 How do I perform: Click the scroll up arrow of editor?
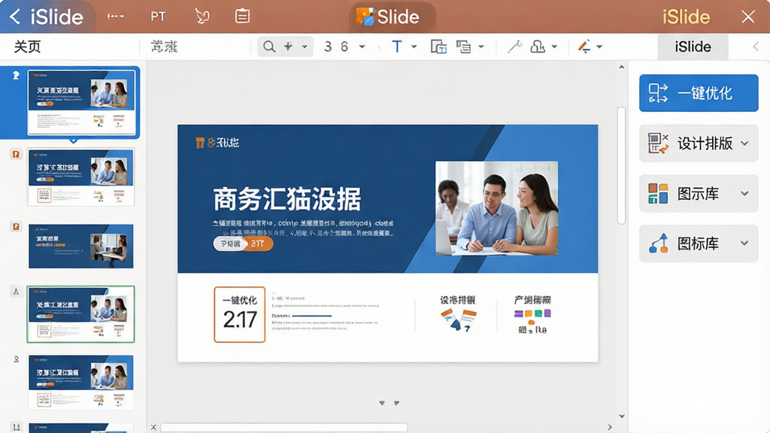click(x=621, y=67)
